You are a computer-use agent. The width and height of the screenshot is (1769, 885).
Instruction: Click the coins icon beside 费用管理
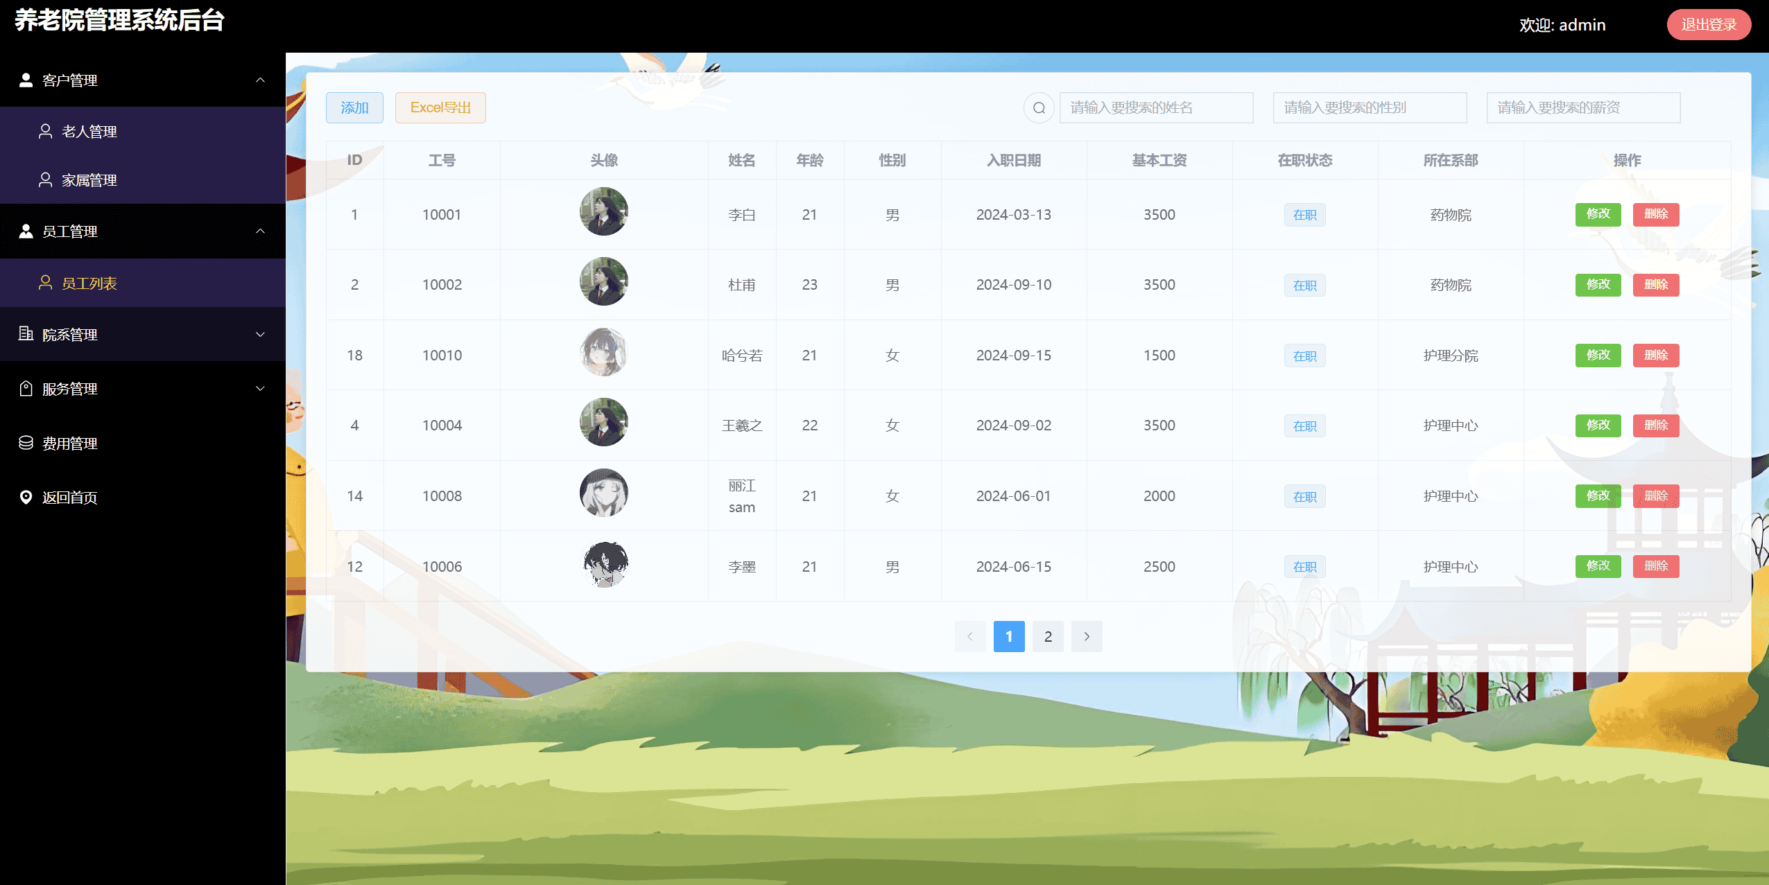point(26,443)
